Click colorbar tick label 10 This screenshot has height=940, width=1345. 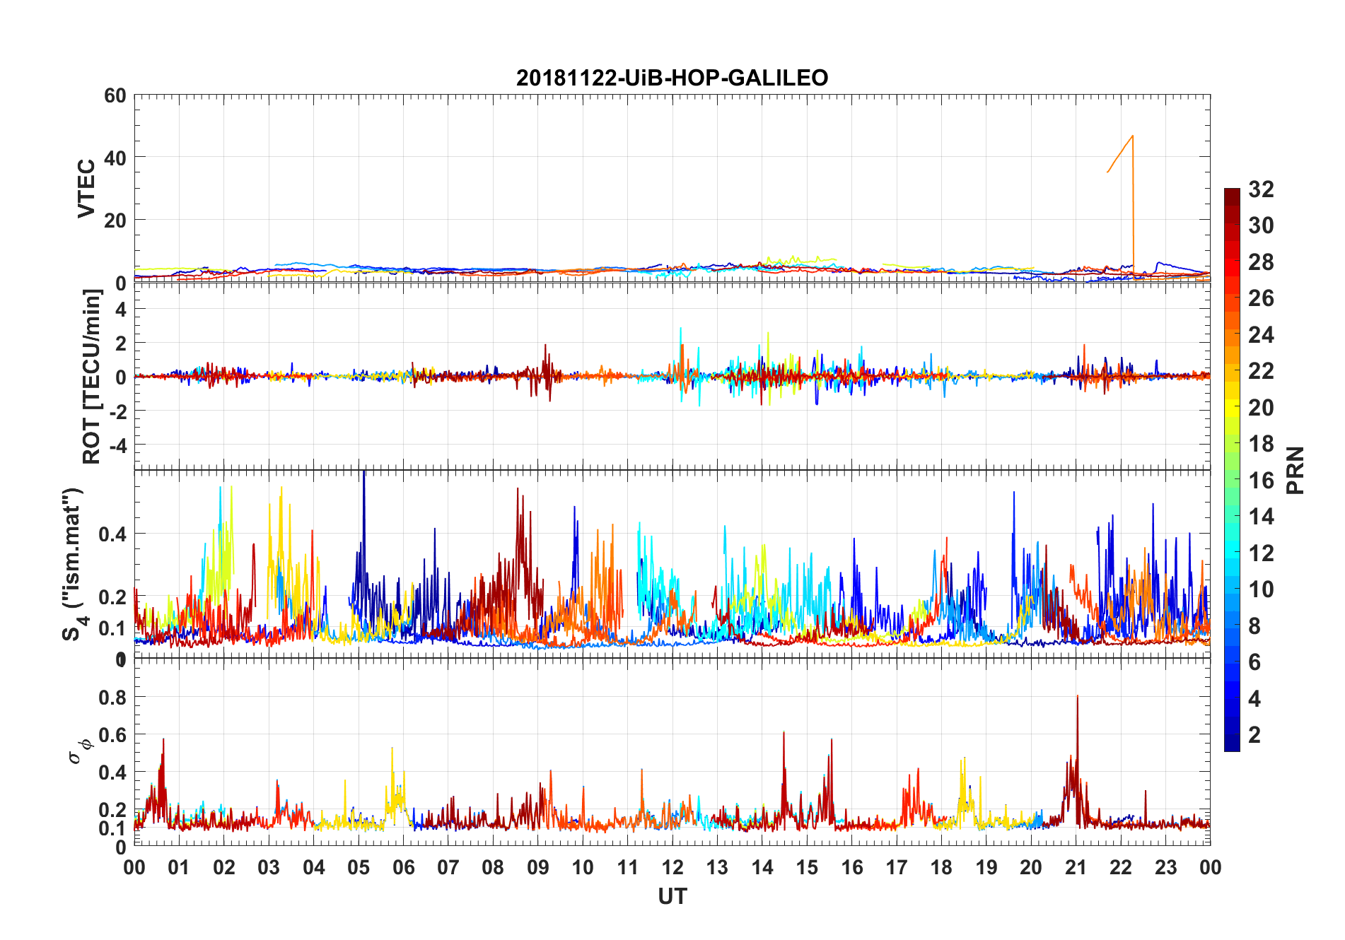click(1262, 589)
